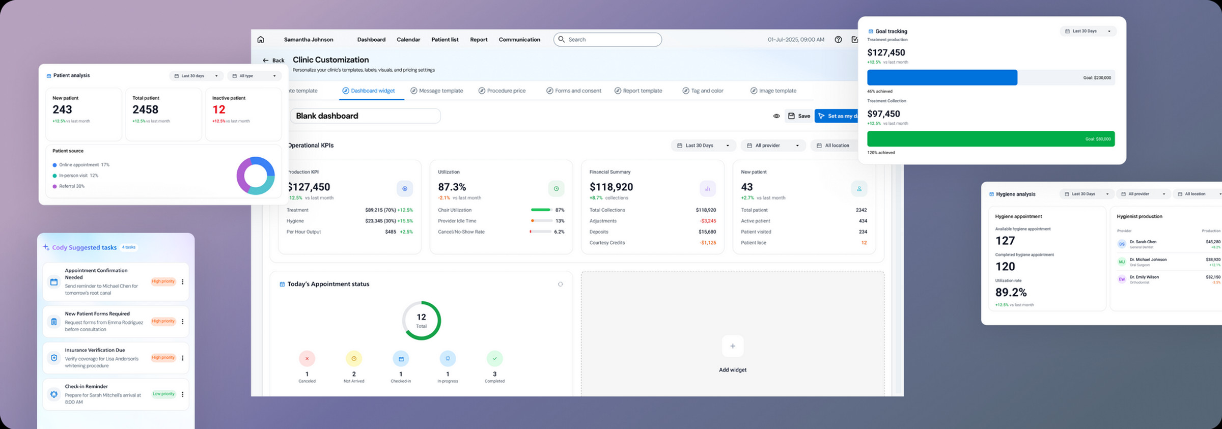
Task: Click the Canceled status icon
Action: tap(307, 359)
